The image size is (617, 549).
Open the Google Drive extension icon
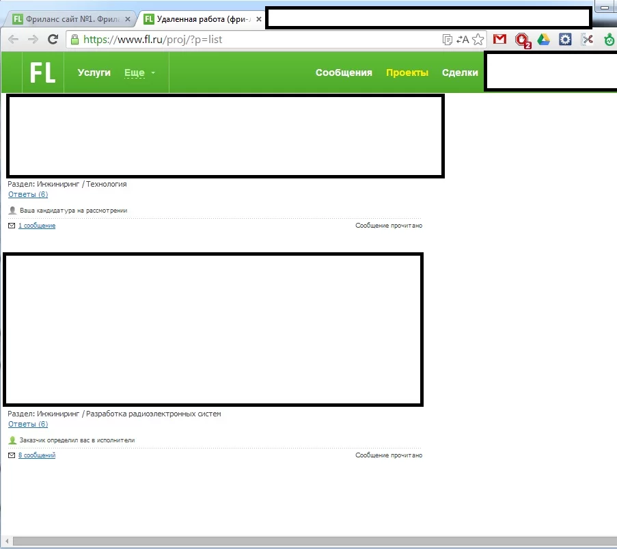coord(543,40)
